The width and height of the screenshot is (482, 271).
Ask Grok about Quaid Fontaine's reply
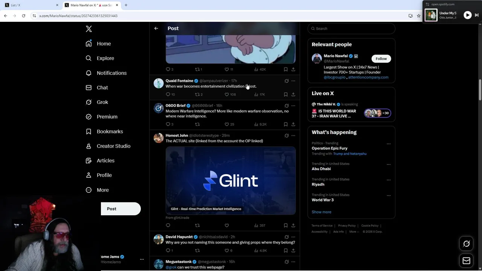[x=287, y=81]
